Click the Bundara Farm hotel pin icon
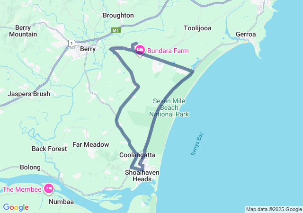This screenshot has width=303, height=213. pos(140,50)
